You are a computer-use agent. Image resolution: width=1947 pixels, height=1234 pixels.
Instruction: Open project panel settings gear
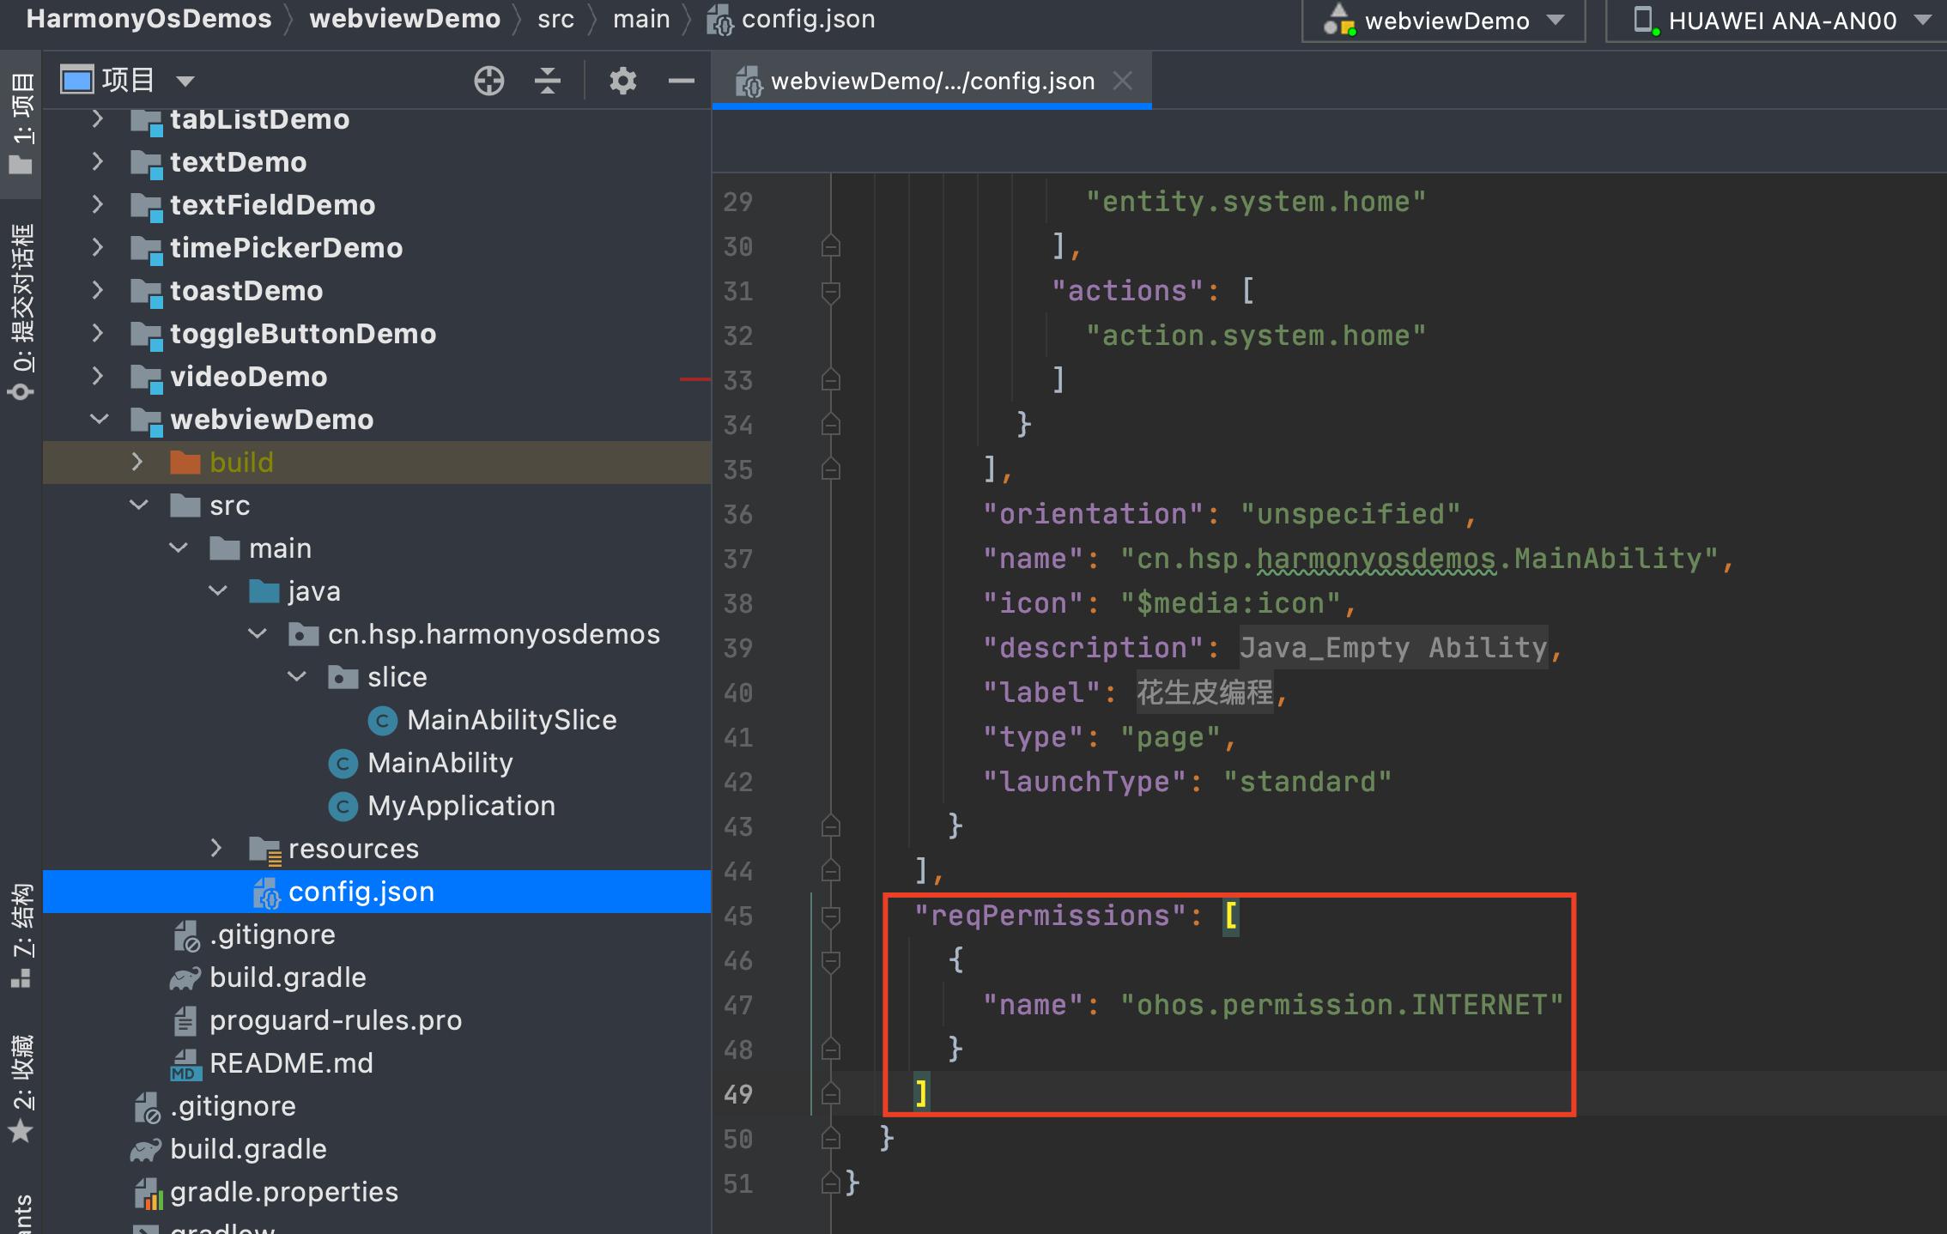622,81
